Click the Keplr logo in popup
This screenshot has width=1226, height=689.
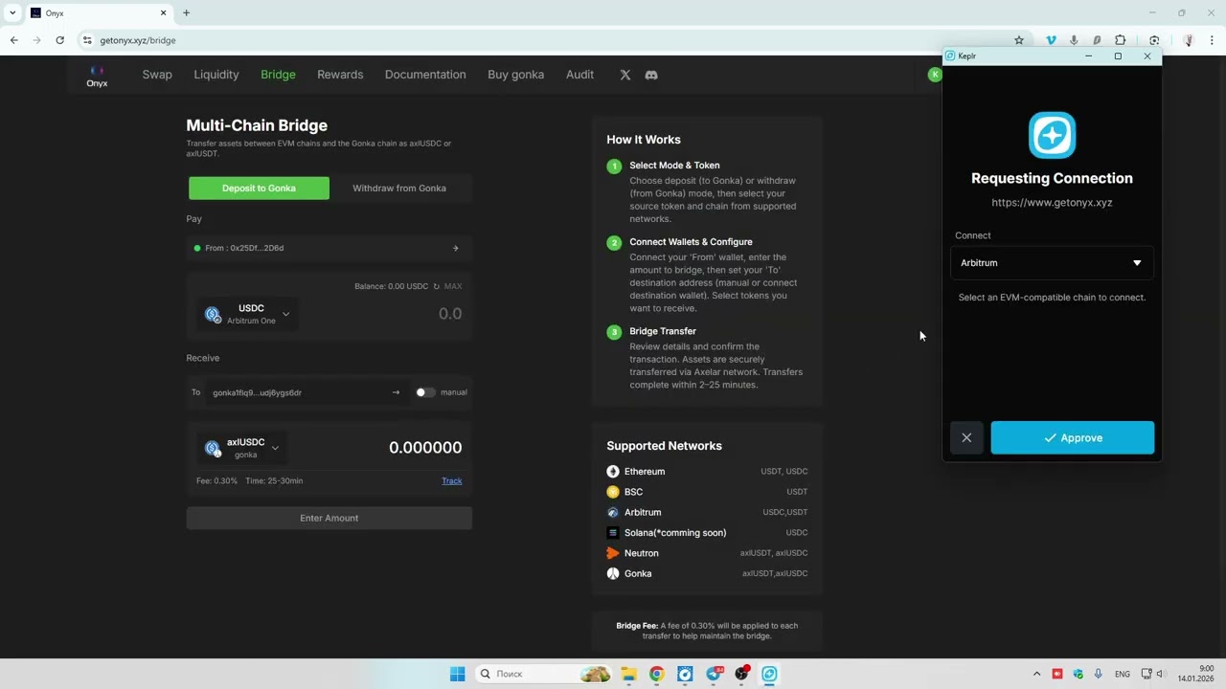click(x=1052, y=135)
